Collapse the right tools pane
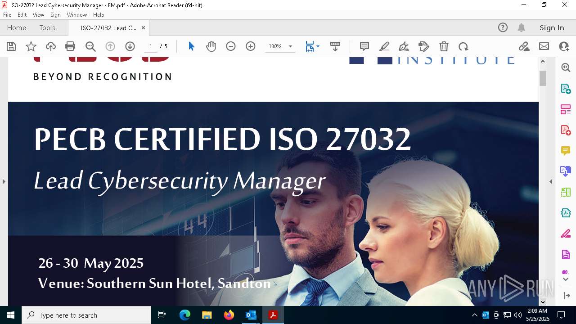Image resolution: width=576 pixels, height=324 pixels. [x=551, y=181]
